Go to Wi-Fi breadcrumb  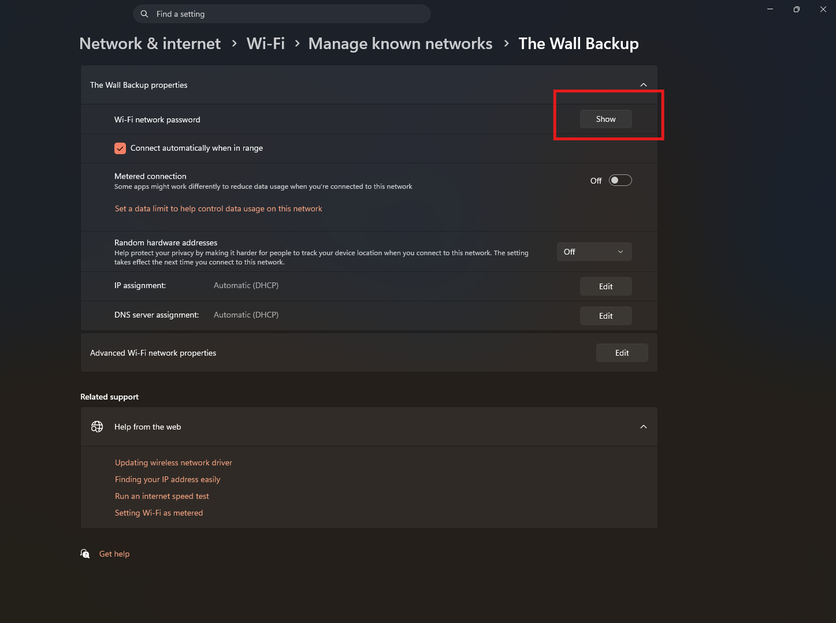click(266, 44)
